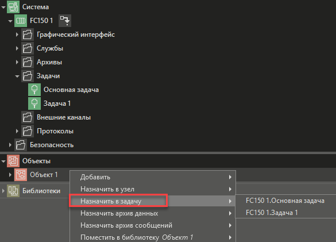Click the Архивы folder icon
This screenshot has width=336, height=242.
[28, 62]
